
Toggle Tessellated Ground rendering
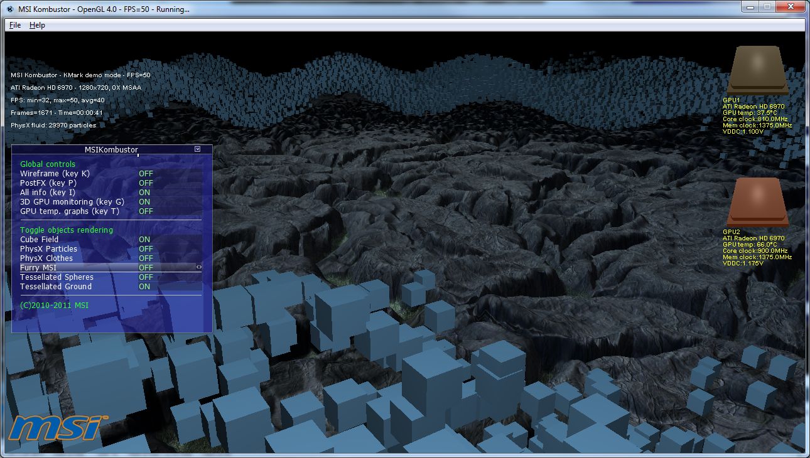pos(112,287)
